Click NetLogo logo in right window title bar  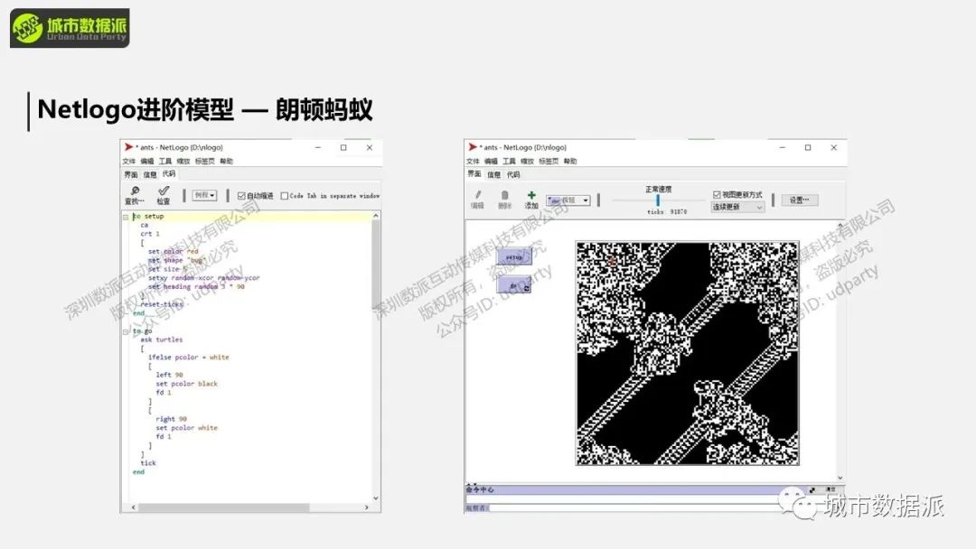point(473,147)
